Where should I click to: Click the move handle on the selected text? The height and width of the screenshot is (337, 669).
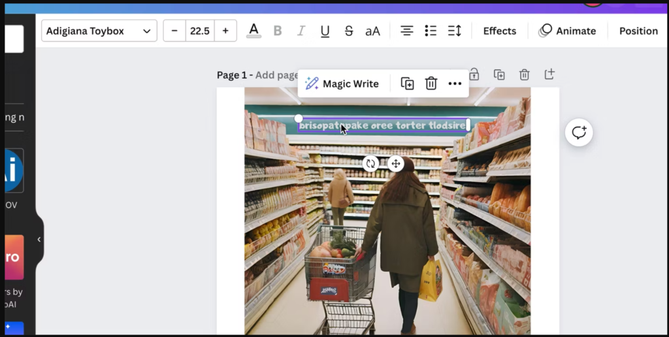395,163
